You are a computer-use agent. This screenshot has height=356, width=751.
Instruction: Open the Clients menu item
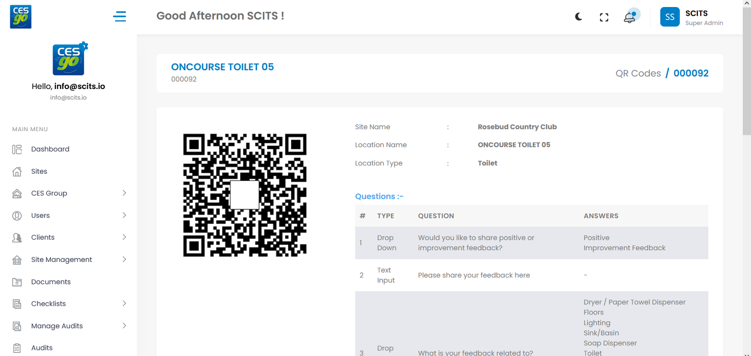[x=43, y=237]
